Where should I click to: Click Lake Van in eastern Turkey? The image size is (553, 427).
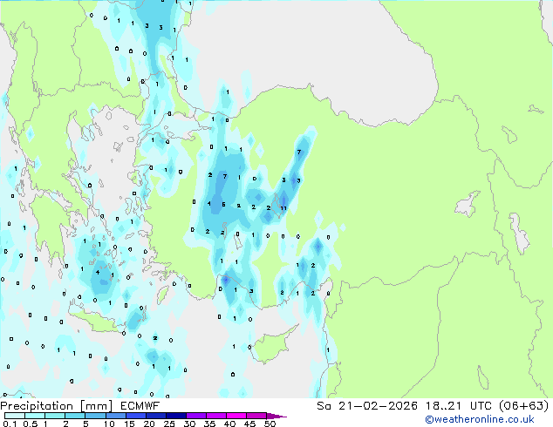coord(468,204)
